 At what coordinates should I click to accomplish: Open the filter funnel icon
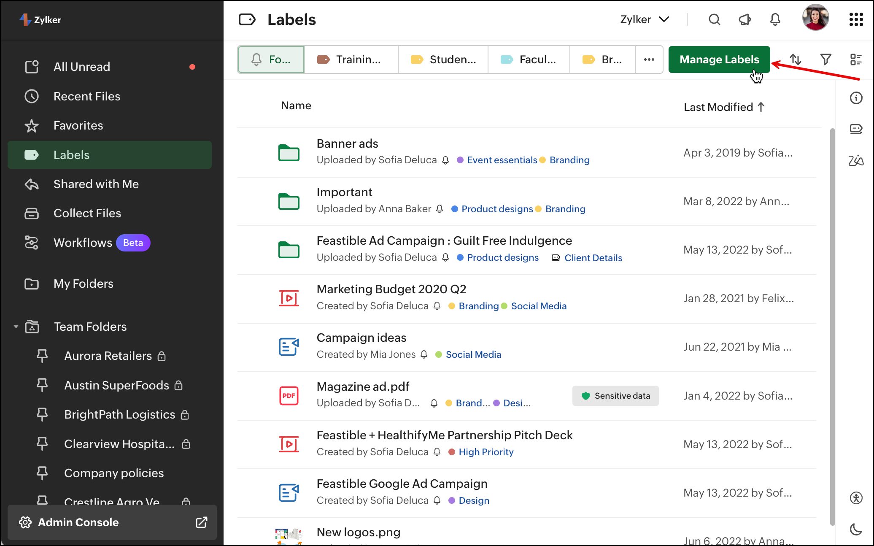(x=825, y=59)
